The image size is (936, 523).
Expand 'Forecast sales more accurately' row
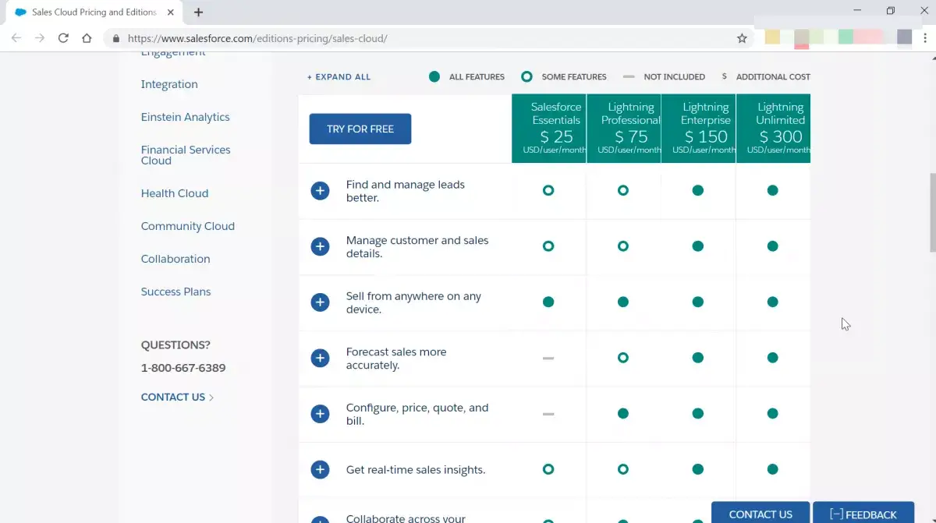point(320,359)
